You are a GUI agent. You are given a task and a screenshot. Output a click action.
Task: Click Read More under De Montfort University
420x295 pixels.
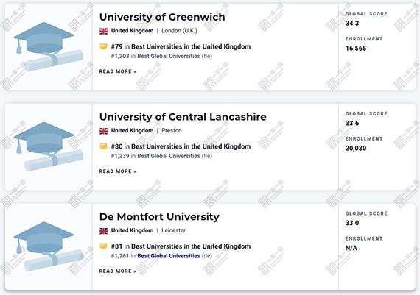point(118,271)
